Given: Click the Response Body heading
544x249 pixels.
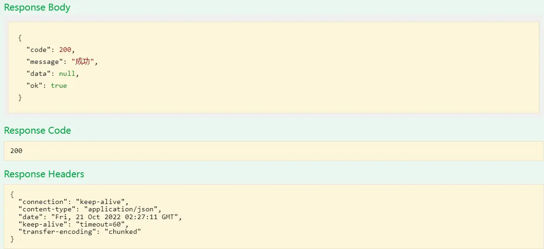Looking at the screenshot, I should point(37,8).
